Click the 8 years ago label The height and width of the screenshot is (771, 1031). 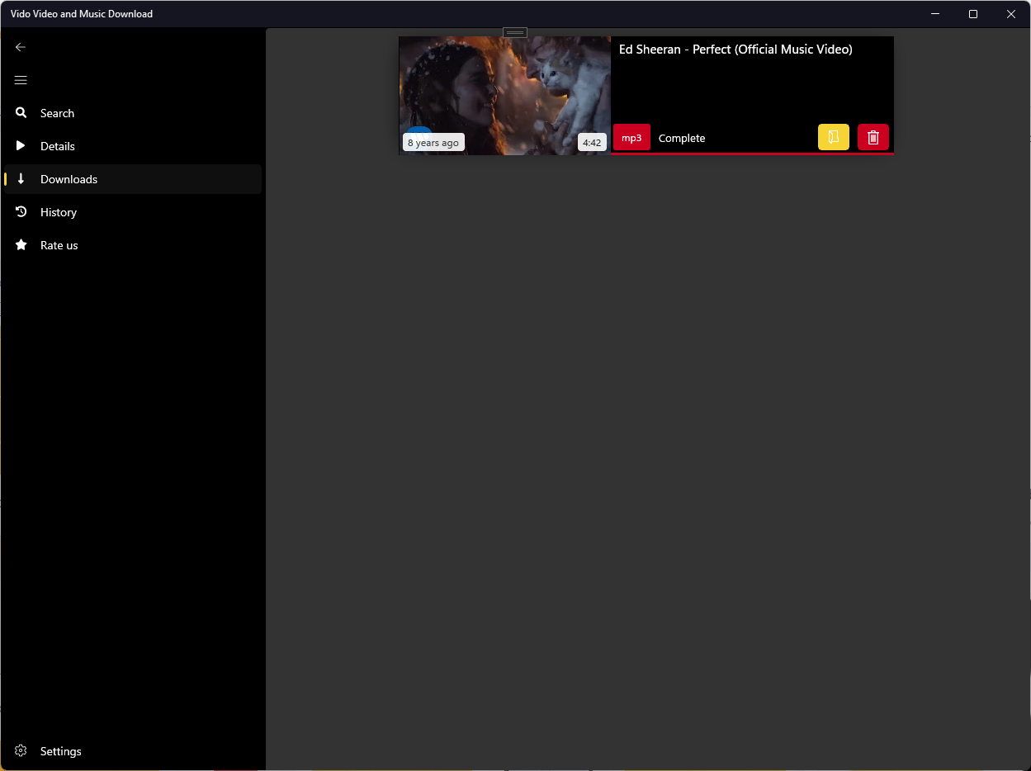click(x=433, y=143)
